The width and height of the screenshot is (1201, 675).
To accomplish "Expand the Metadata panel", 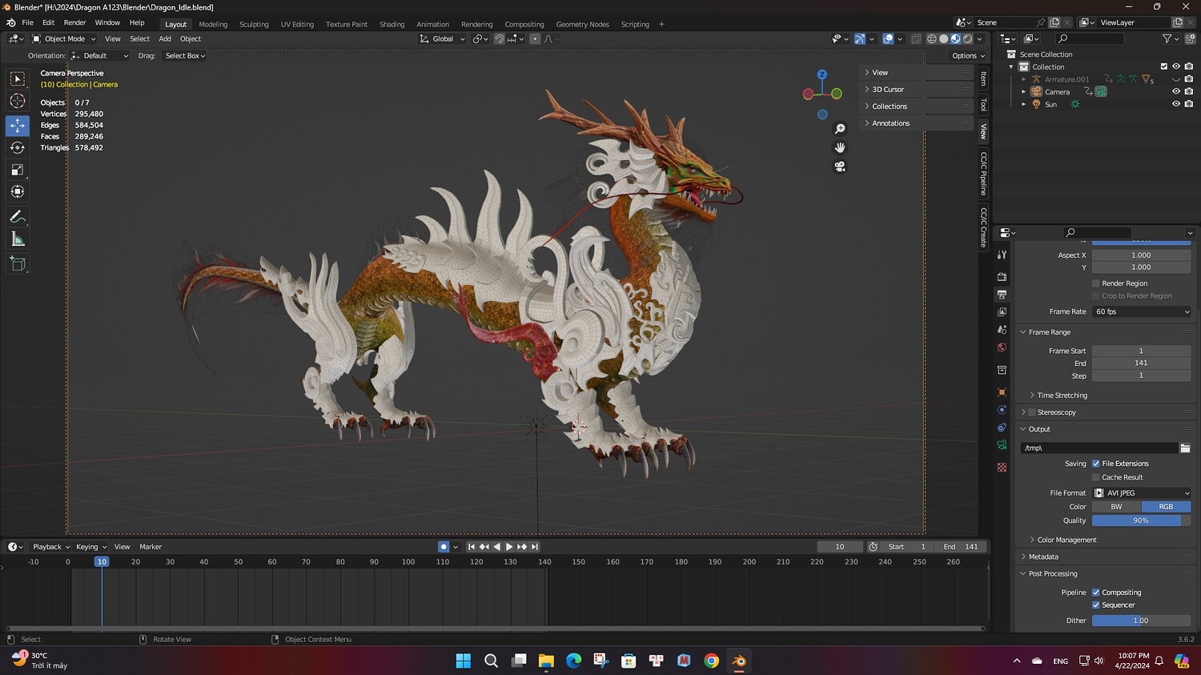I will click(x=1043, y=557).
